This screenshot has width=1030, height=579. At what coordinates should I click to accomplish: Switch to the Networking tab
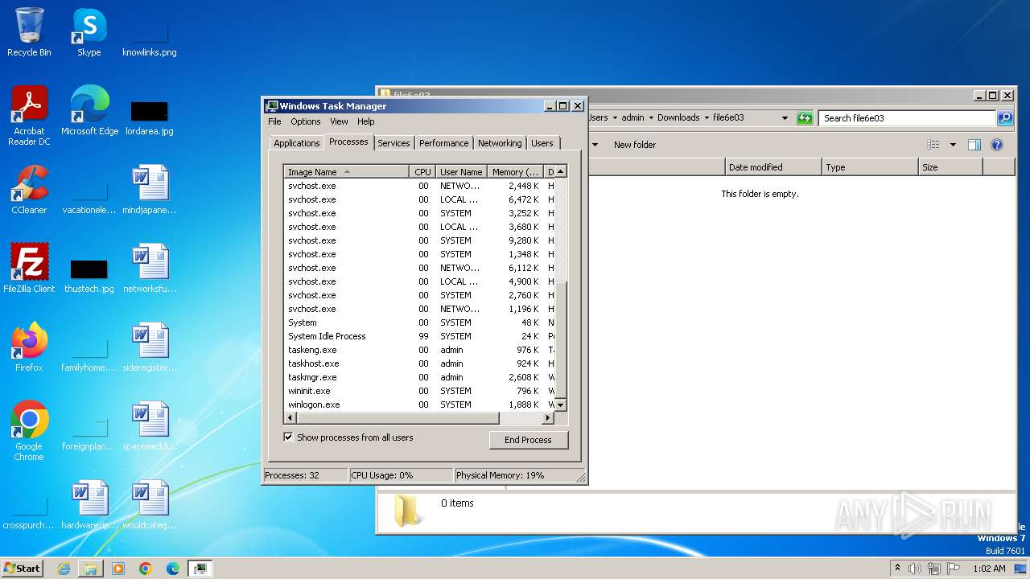pyautogui.click(x=500, y=143)
